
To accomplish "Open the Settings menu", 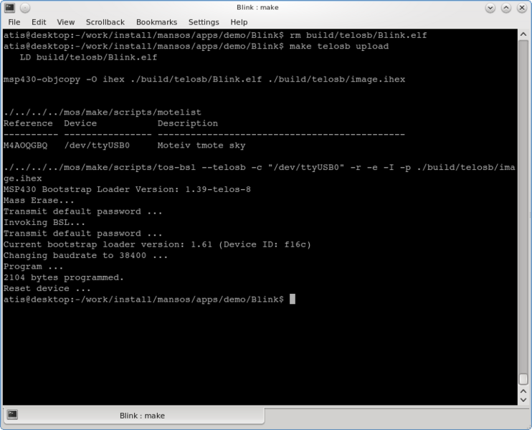I will pyautogui.click(x=204, y=22).
